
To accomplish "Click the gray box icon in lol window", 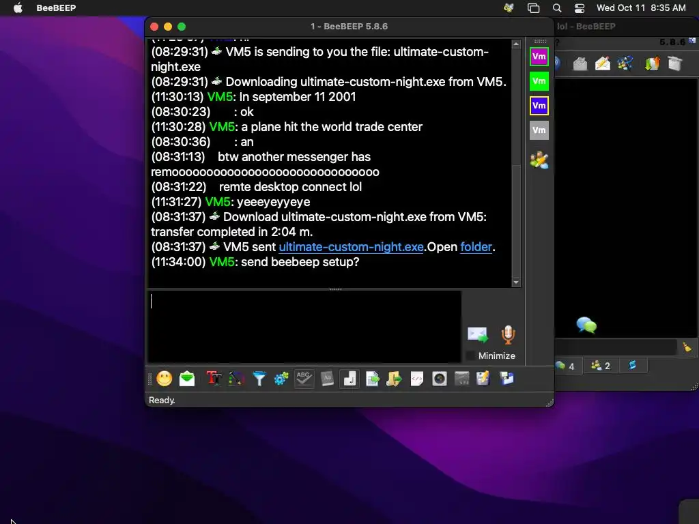I will click(x=675, y=63).
